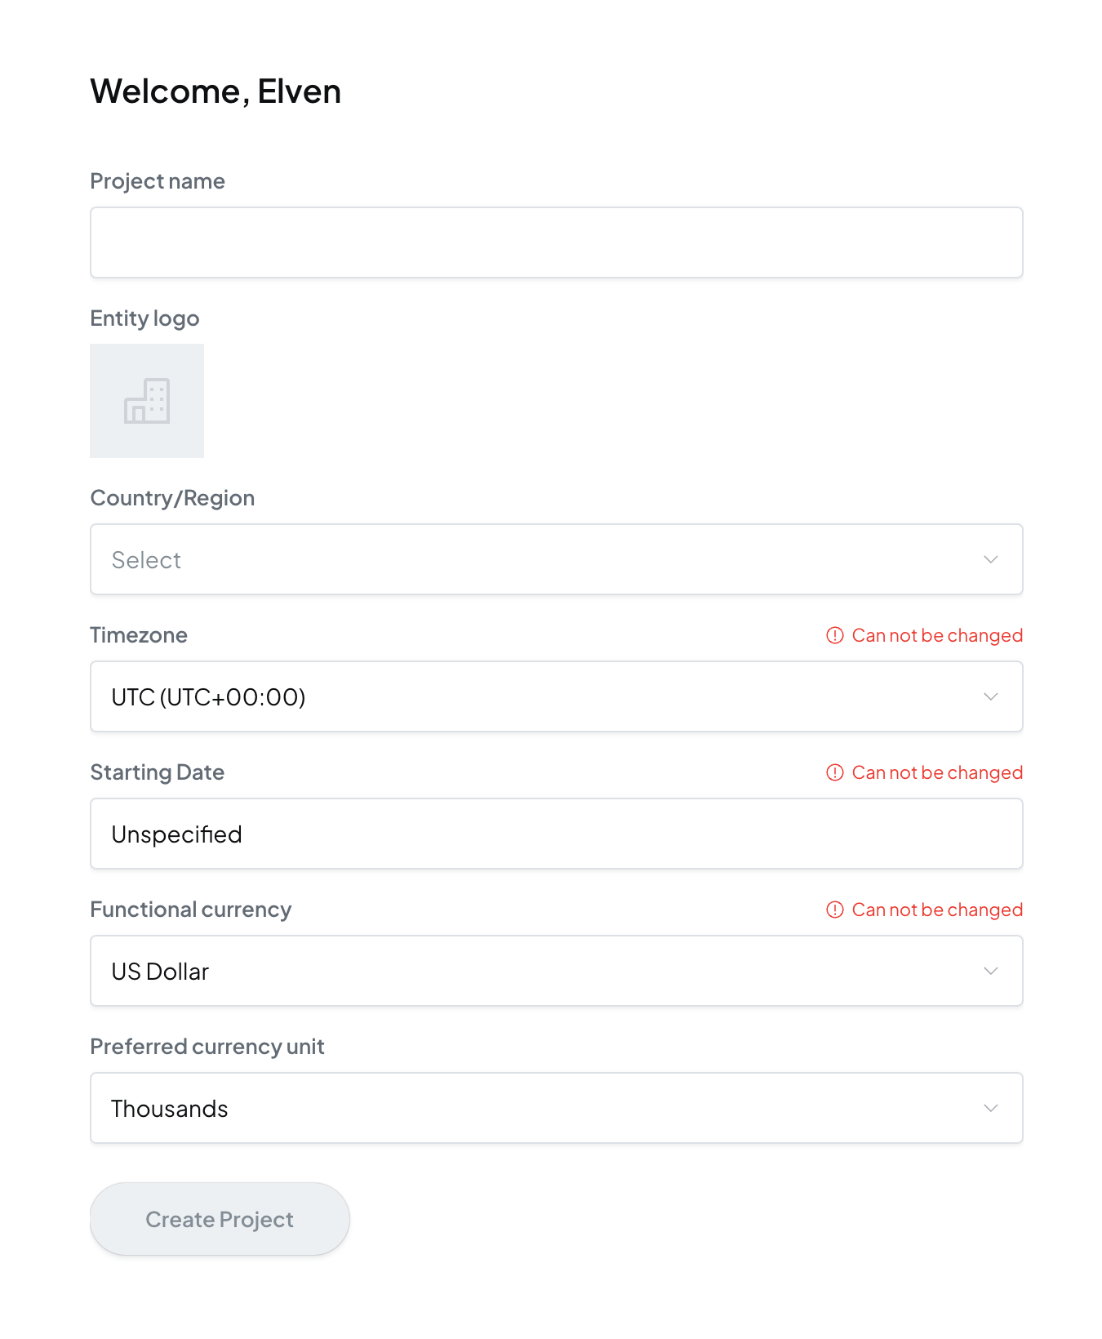
Task: Focus the Project name text field
Action: (555, 242)
